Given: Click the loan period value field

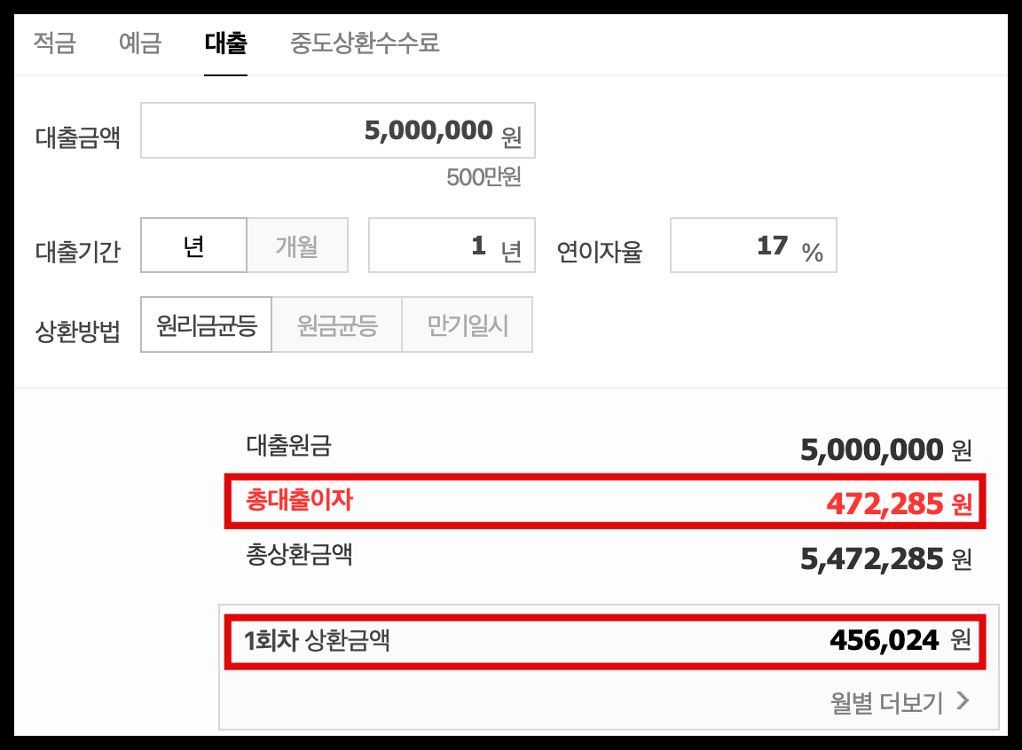Looking at the screenshot, I should click(451, 245).
